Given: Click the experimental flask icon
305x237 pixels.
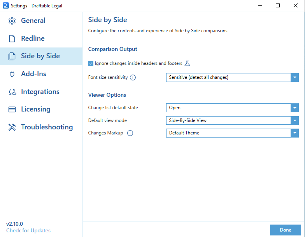Looking at the screenshot, I should [188, 63].
